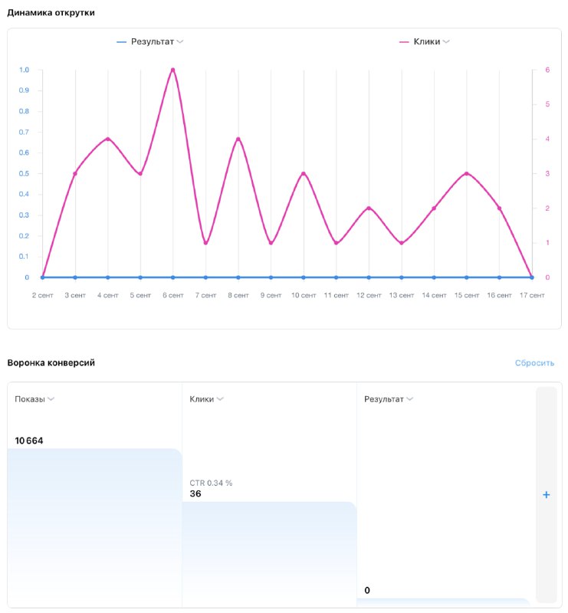The width and height of the screenshot is (568, 613).
Task: Open the Результат legend dropdown in chart
Action: click(179, 41)
